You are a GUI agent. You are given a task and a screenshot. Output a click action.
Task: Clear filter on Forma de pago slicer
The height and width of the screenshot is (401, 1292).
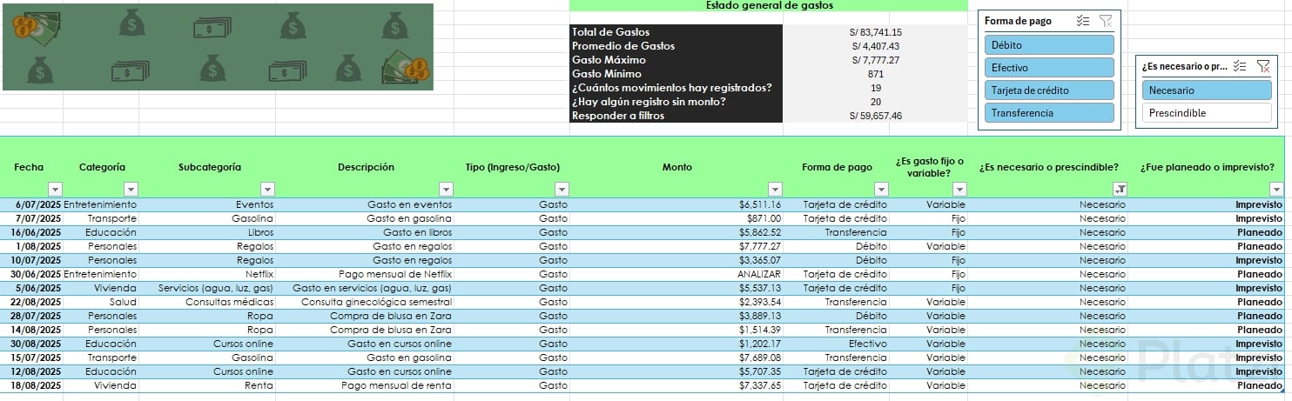[x=1106, y=21]
